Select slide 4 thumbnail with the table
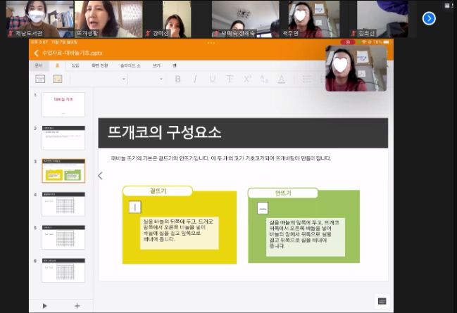This screenshot has width=457, height=313. click(x=63, y=204)
